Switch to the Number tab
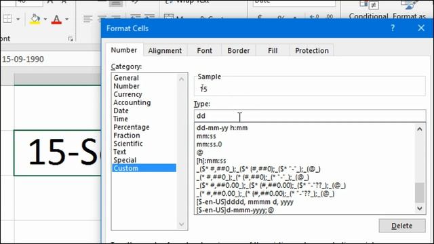 point(124,50)
